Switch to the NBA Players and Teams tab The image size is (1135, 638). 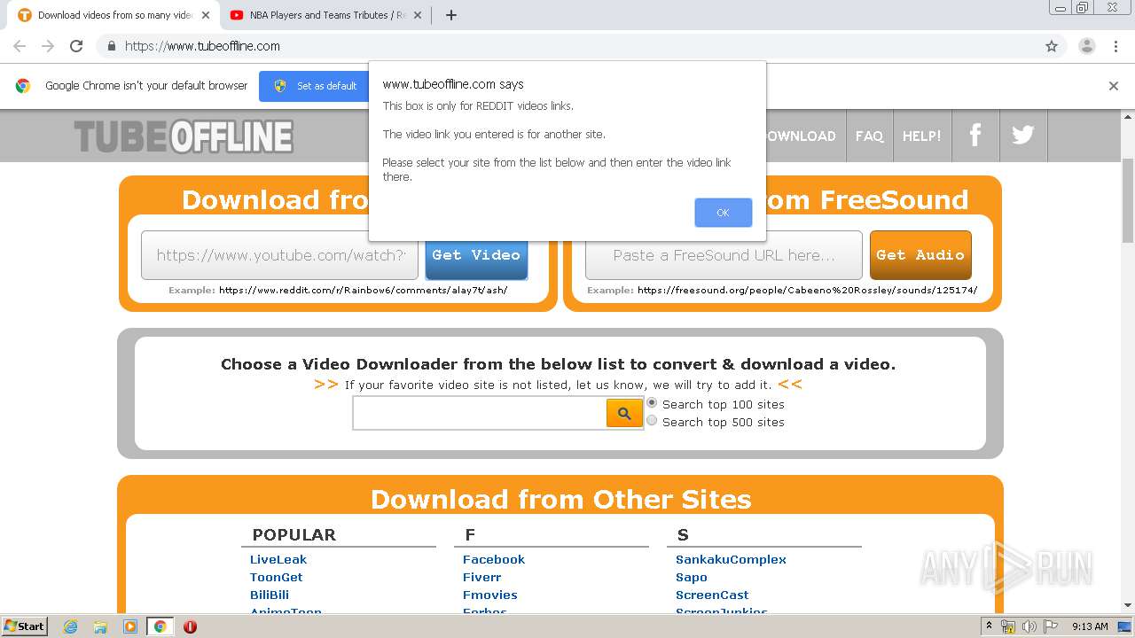point(326,15)
